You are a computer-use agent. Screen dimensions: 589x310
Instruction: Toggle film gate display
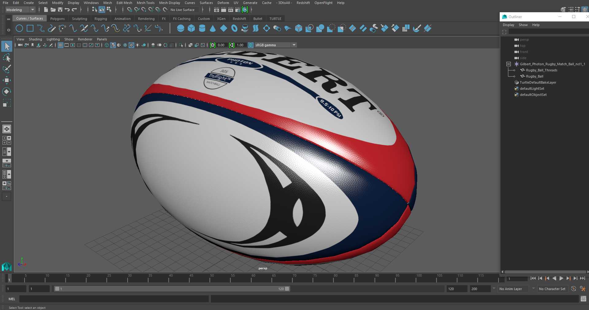(x=67, y=45)
